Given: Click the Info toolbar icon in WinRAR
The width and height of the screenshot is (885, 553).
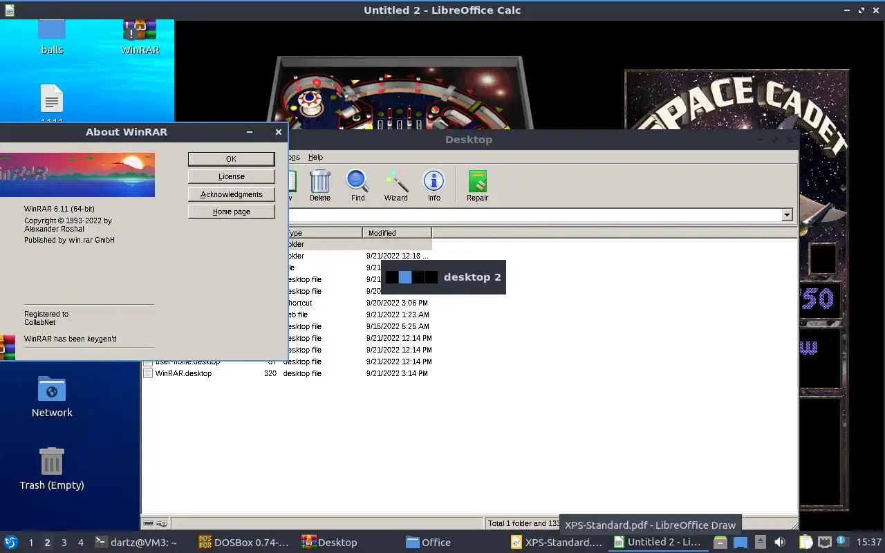Looking at the screenshot, I should tap(434, 181).
